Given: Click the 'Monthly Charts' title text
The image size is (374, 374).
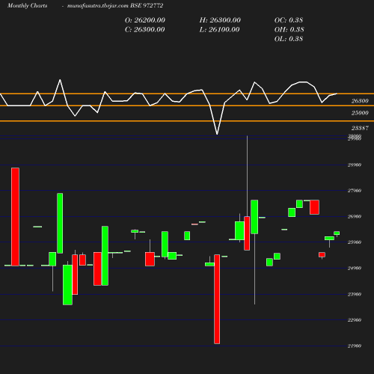Looking at the screenshot, I should 27,6.
